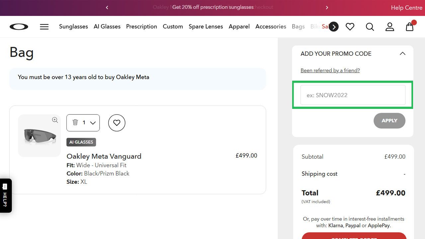Open the Bags menu
Screen dimensions: 425x239
pos(298,27)
